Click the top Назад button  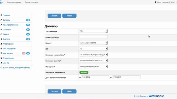pos(69,16)
